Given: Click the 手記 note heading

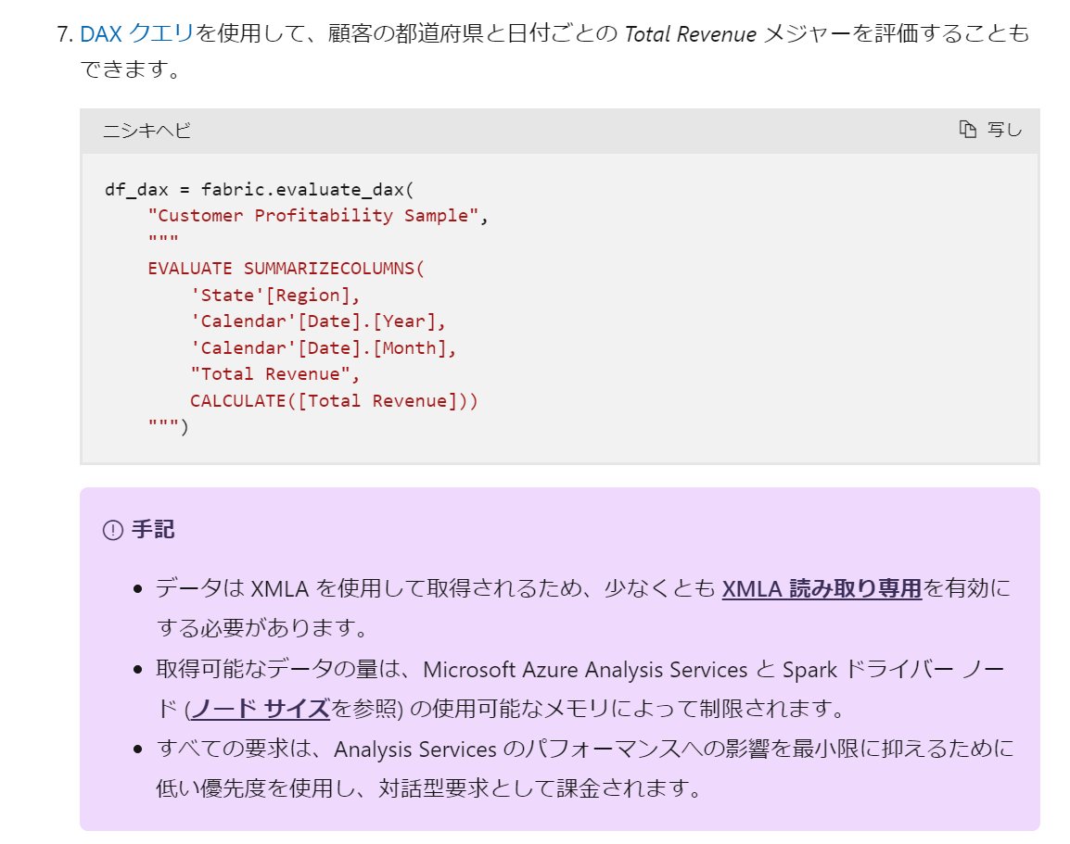Looking at the screenshot, I should point(153,530).
